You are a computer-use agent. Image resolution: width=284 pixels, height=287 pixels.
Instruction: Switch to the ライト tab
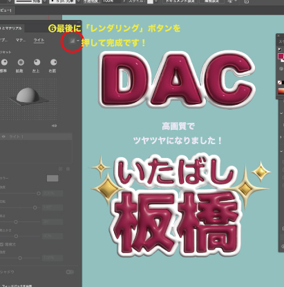click(x=39, y=40)
